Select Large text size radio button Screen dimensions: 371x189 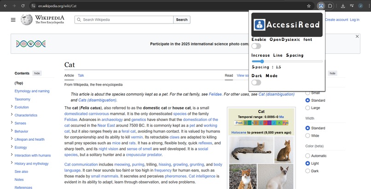307,108
